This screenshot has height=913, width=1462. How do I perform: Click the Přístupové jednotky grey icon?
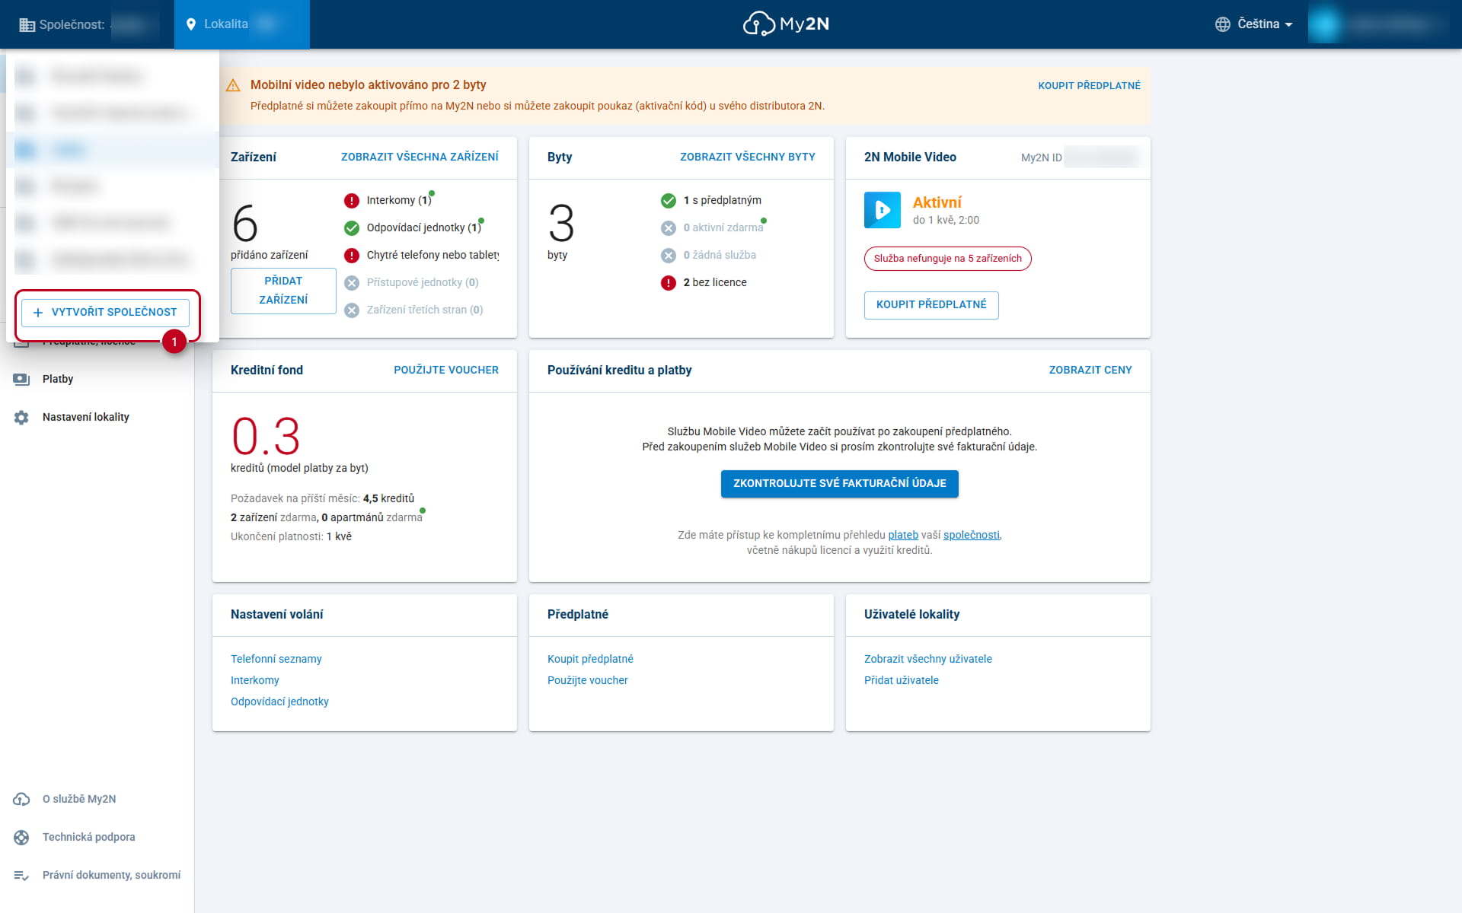[352, 283]
